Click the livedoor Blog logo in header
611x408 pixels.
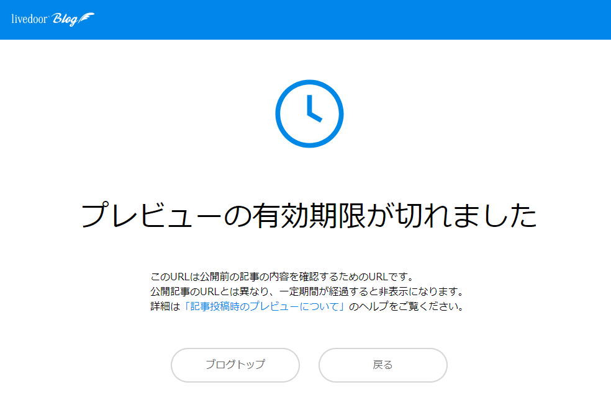coord(53,19)
